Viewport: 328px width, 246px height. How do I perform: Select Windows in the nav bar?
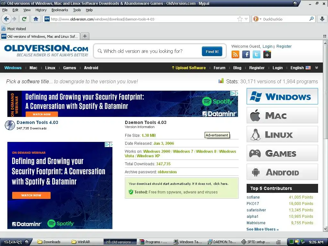(x=13, y=68)
